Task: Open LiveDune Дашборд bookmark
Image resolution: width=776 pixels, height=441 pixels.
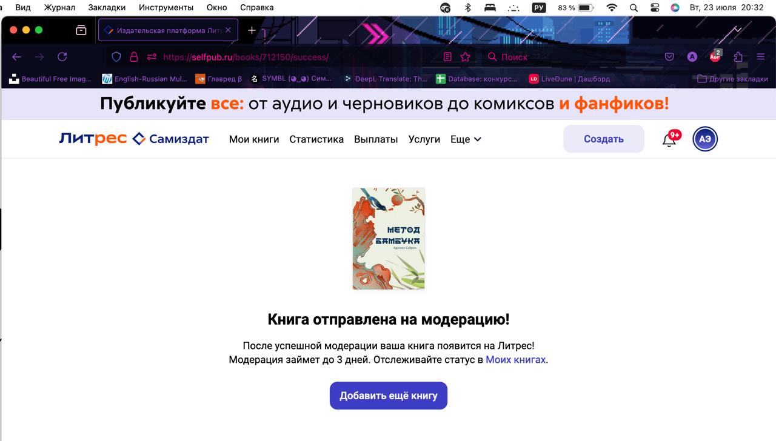Action: click(570, 79)
